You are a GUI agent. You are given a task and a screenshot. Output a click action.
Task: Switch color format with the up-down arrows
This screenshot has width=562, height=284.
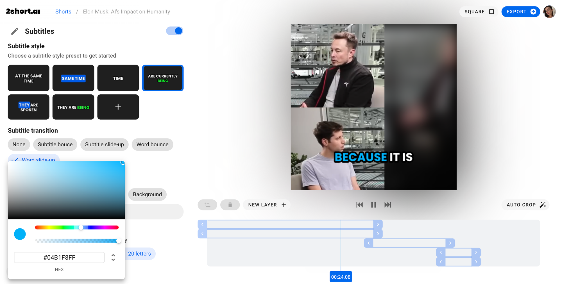(113, 258)
